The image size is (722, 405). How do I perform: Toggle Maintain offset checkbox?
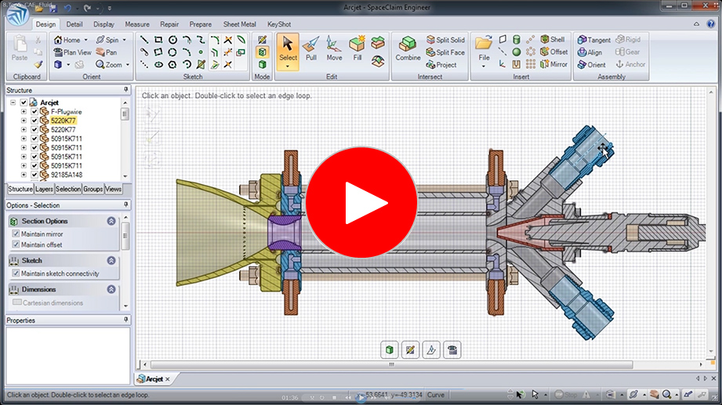tap(16, 244)
